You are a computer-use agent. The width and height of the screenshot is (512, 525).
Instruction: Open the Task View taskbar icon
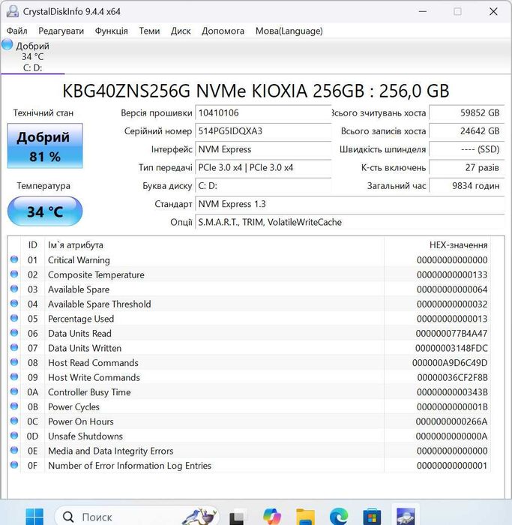(238, 517)
